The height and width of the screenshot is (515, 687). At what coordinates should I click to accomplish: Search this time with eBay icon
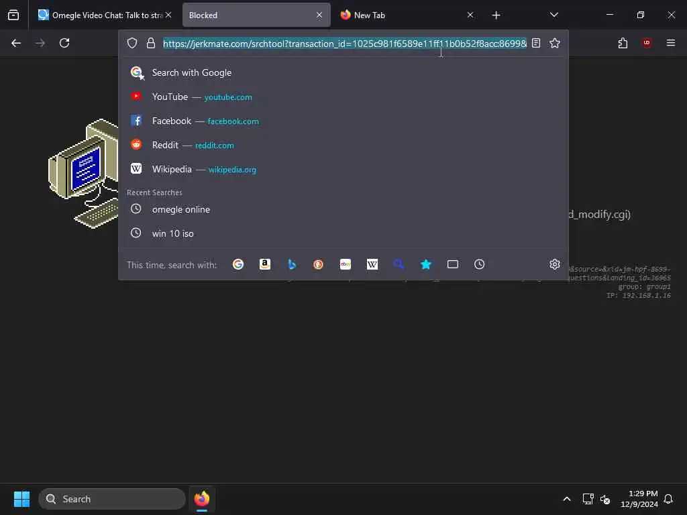point(346,264)
